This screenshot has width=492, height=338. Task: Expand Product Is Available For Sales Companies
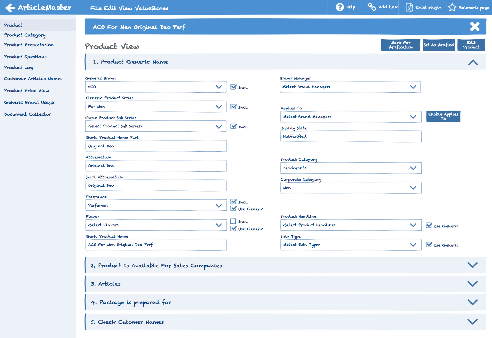pos(472,265)
